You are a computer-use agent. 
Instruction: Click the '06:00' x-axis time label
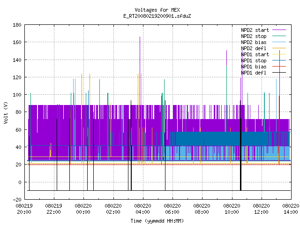172,212
